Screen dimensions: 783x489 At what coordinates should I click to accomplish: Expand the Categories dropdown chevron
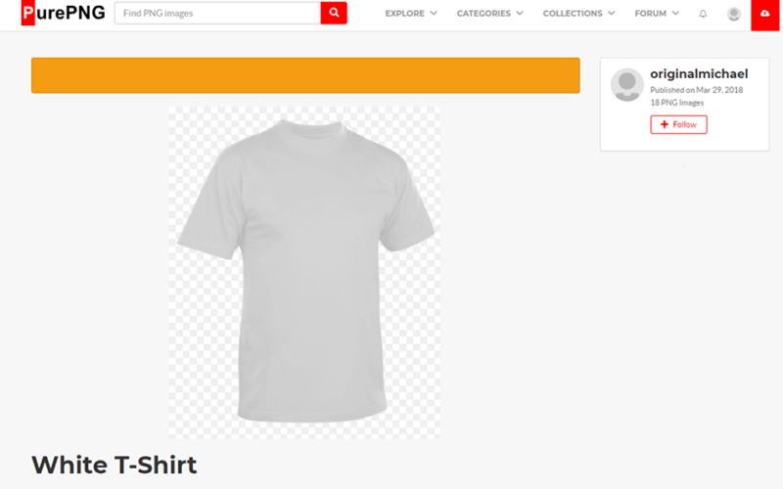520,13
